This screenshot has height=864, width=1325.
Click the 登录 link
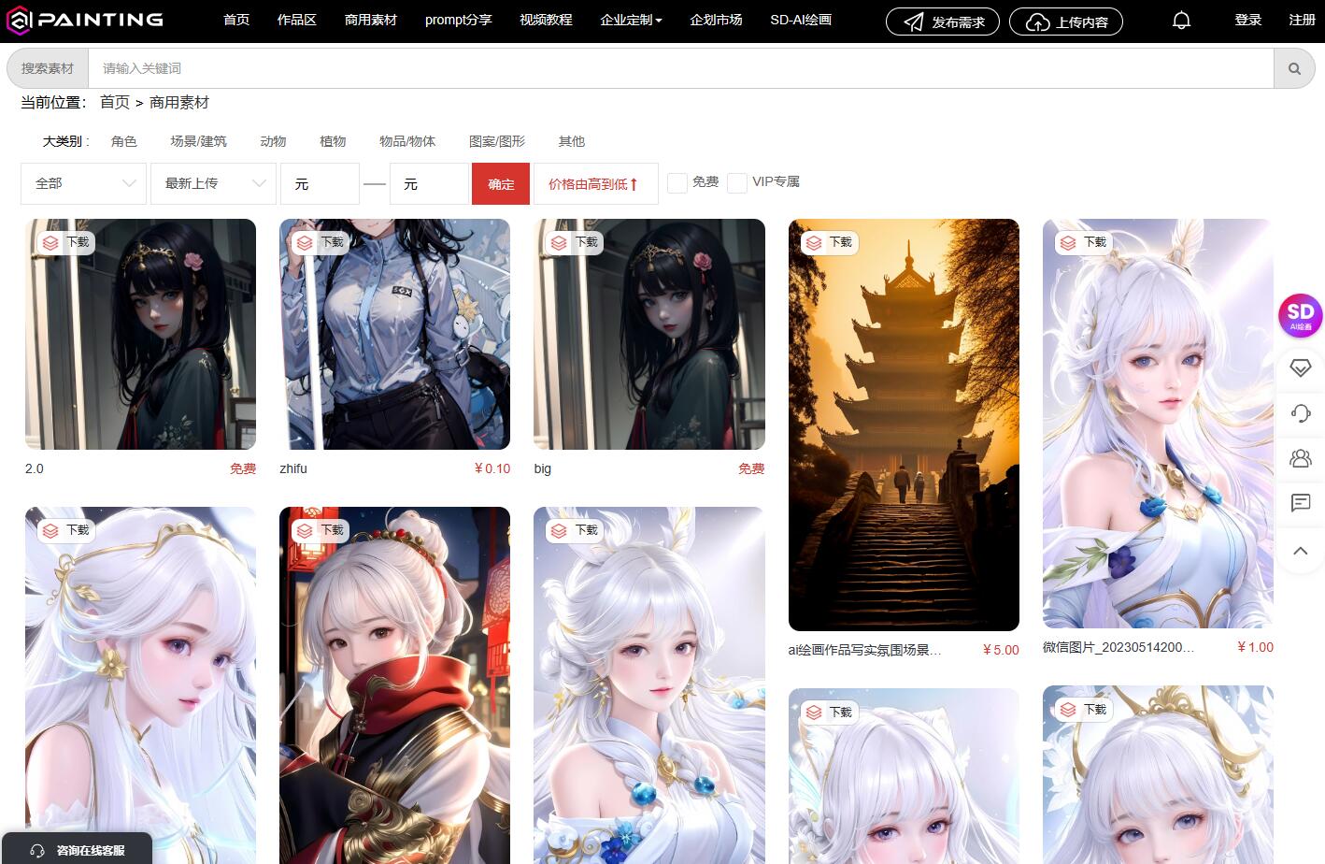click(1247, 19)
